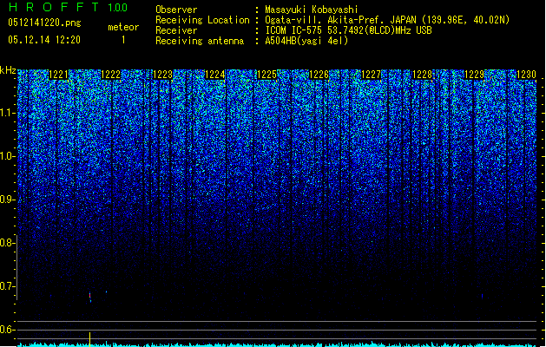Click the yellow meteor detection marker at bottom
The image size is (546, 347).
(x=89, y=339)
